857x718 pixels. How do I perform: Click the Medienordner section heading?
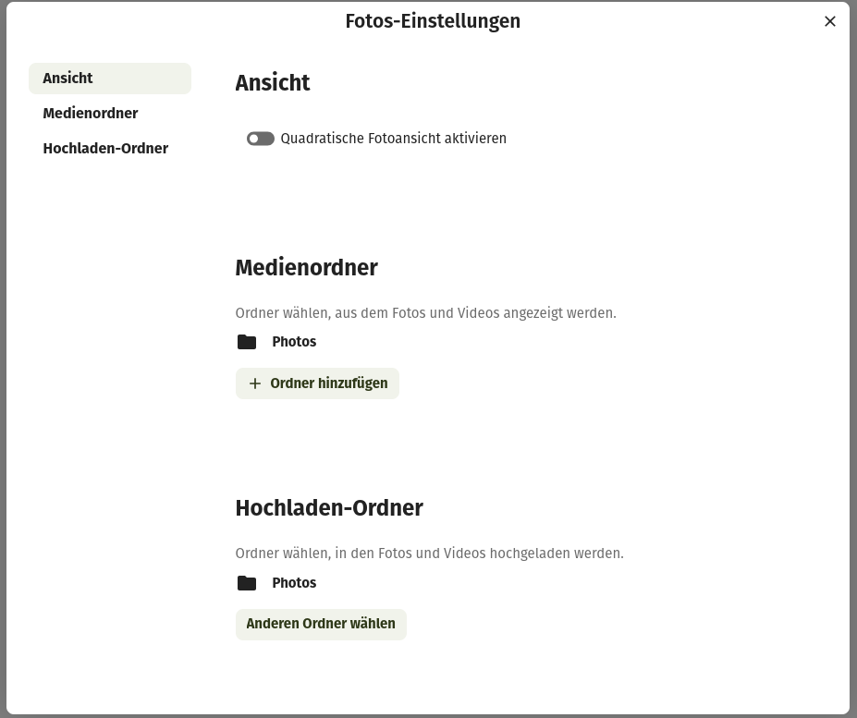[306, 268]
